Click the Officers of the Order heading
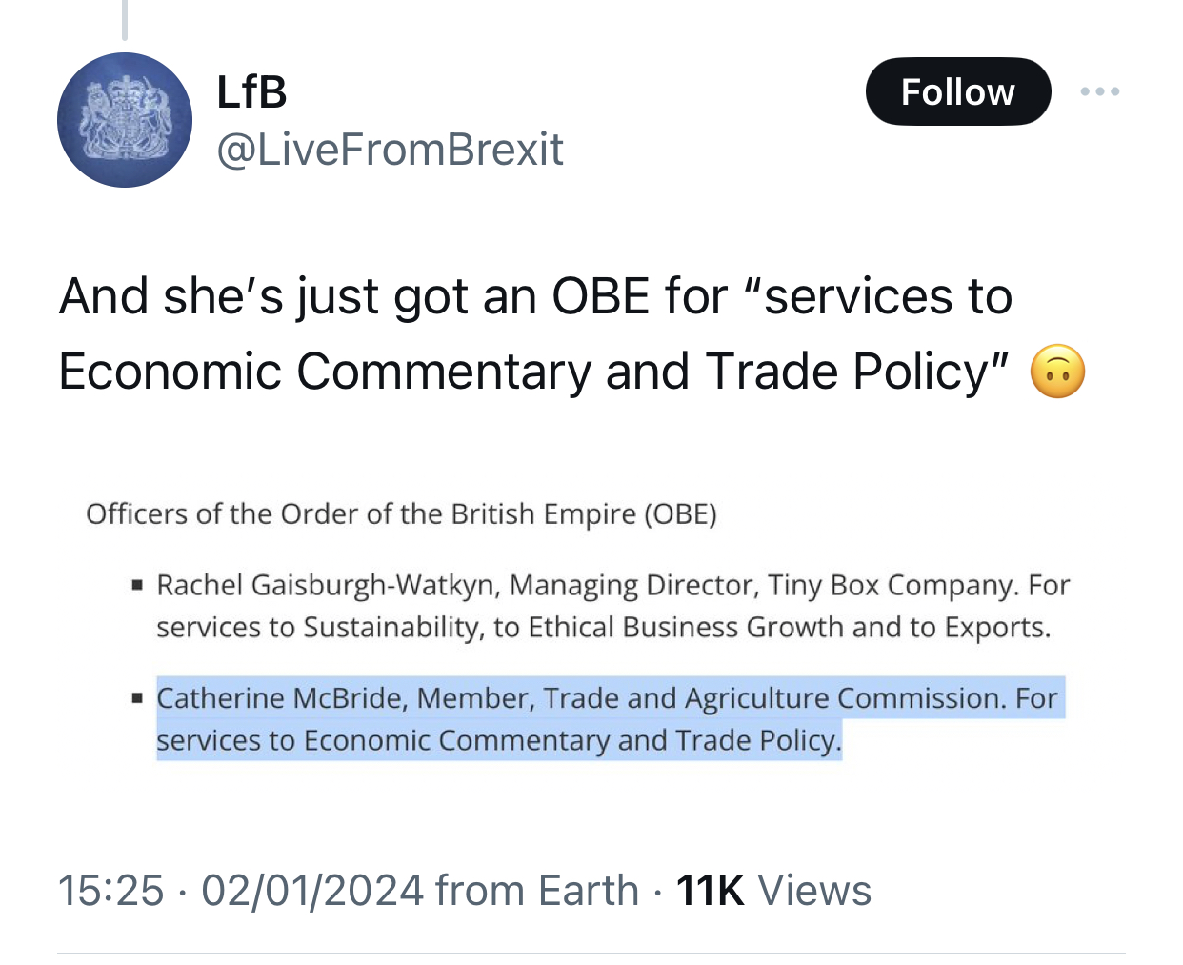This screenshot has height=965, width=1183. pyautogui.click(x=401, y=514)
